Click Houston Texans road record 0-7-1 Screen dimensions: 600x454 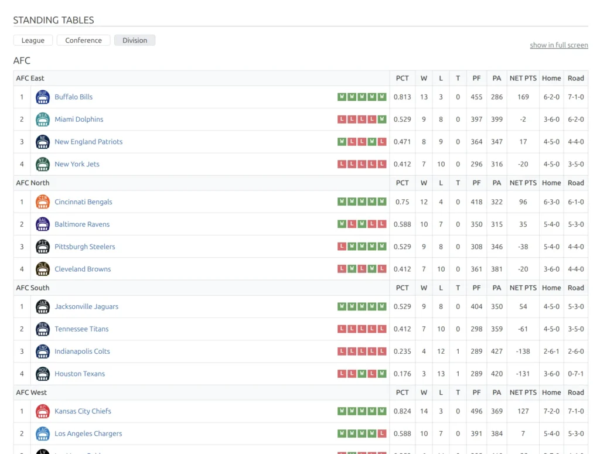[x=576, y=374]
